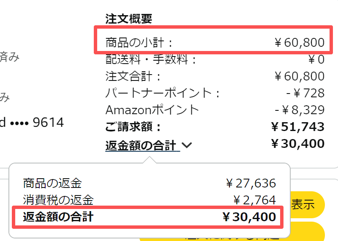Collapse the underlined 返金額の合計 refund link

pos(140,146)
